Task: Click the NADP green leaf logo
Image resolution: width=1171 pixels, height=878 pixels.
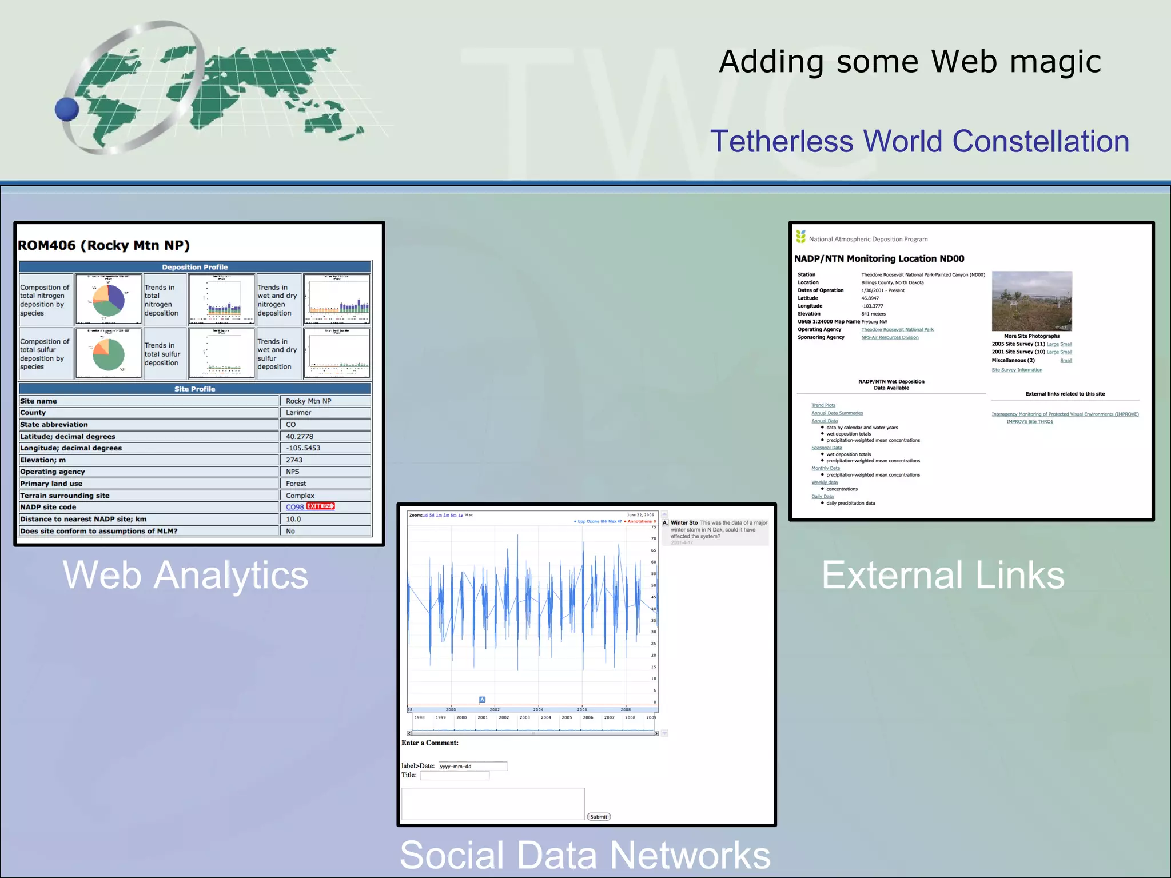Action: [x=800, y=237]
